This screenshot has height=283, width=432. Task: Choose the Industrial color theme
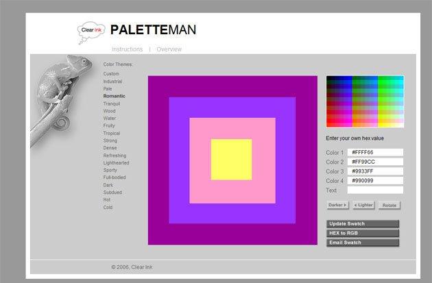pyautogui.click(x=112, y=82)
